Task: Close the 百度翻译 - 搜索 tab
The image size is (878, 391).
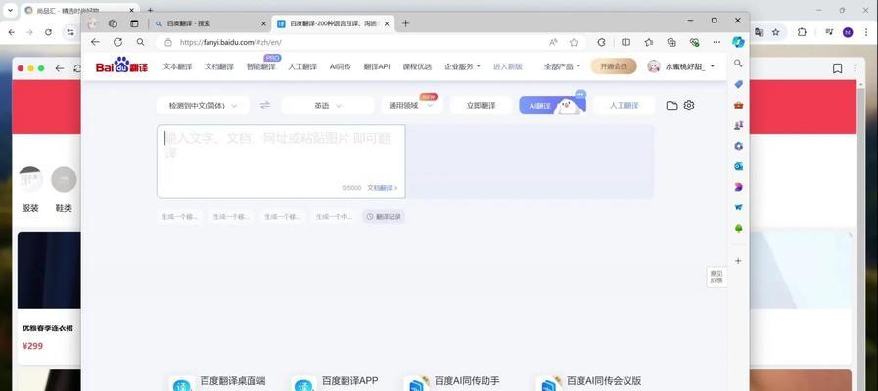Action: click(x=263, y=23)
